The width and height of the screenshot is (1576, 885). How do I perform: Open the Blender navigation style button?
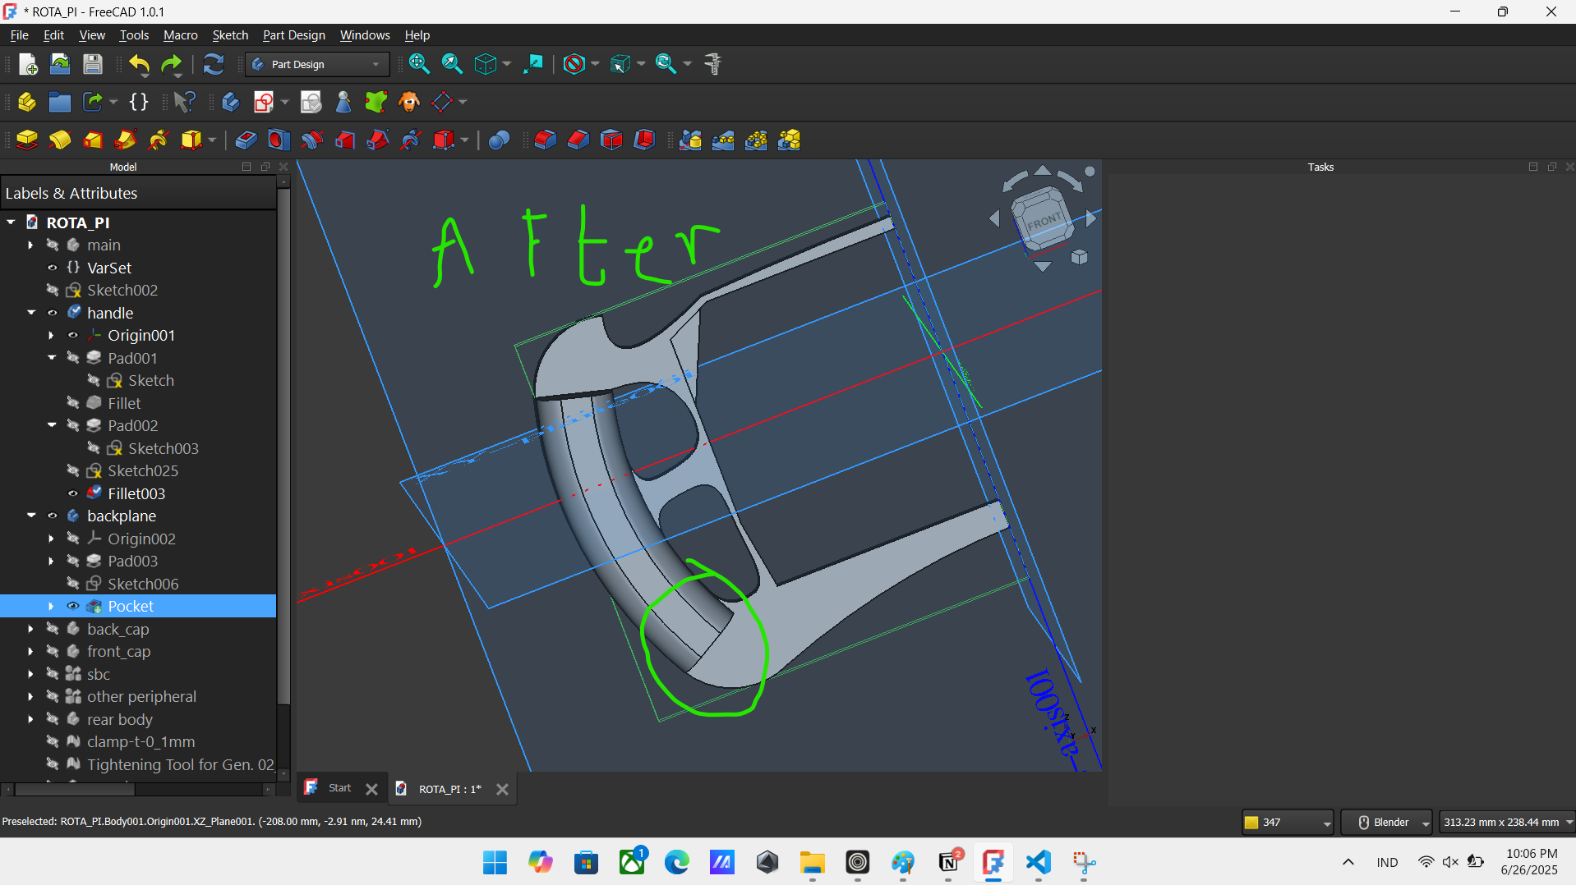1387,822
